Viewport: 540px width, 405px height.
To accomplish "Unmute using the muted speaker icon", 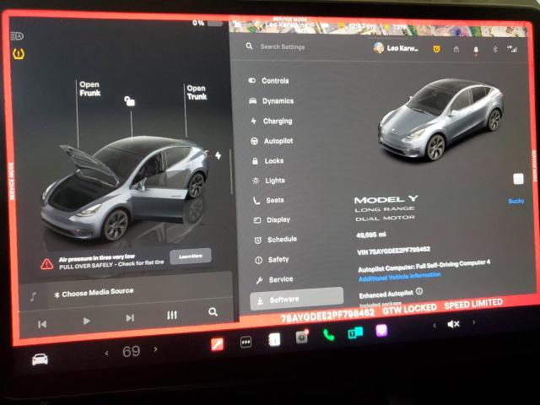I will pyautogui.click(x=453, y=324).
